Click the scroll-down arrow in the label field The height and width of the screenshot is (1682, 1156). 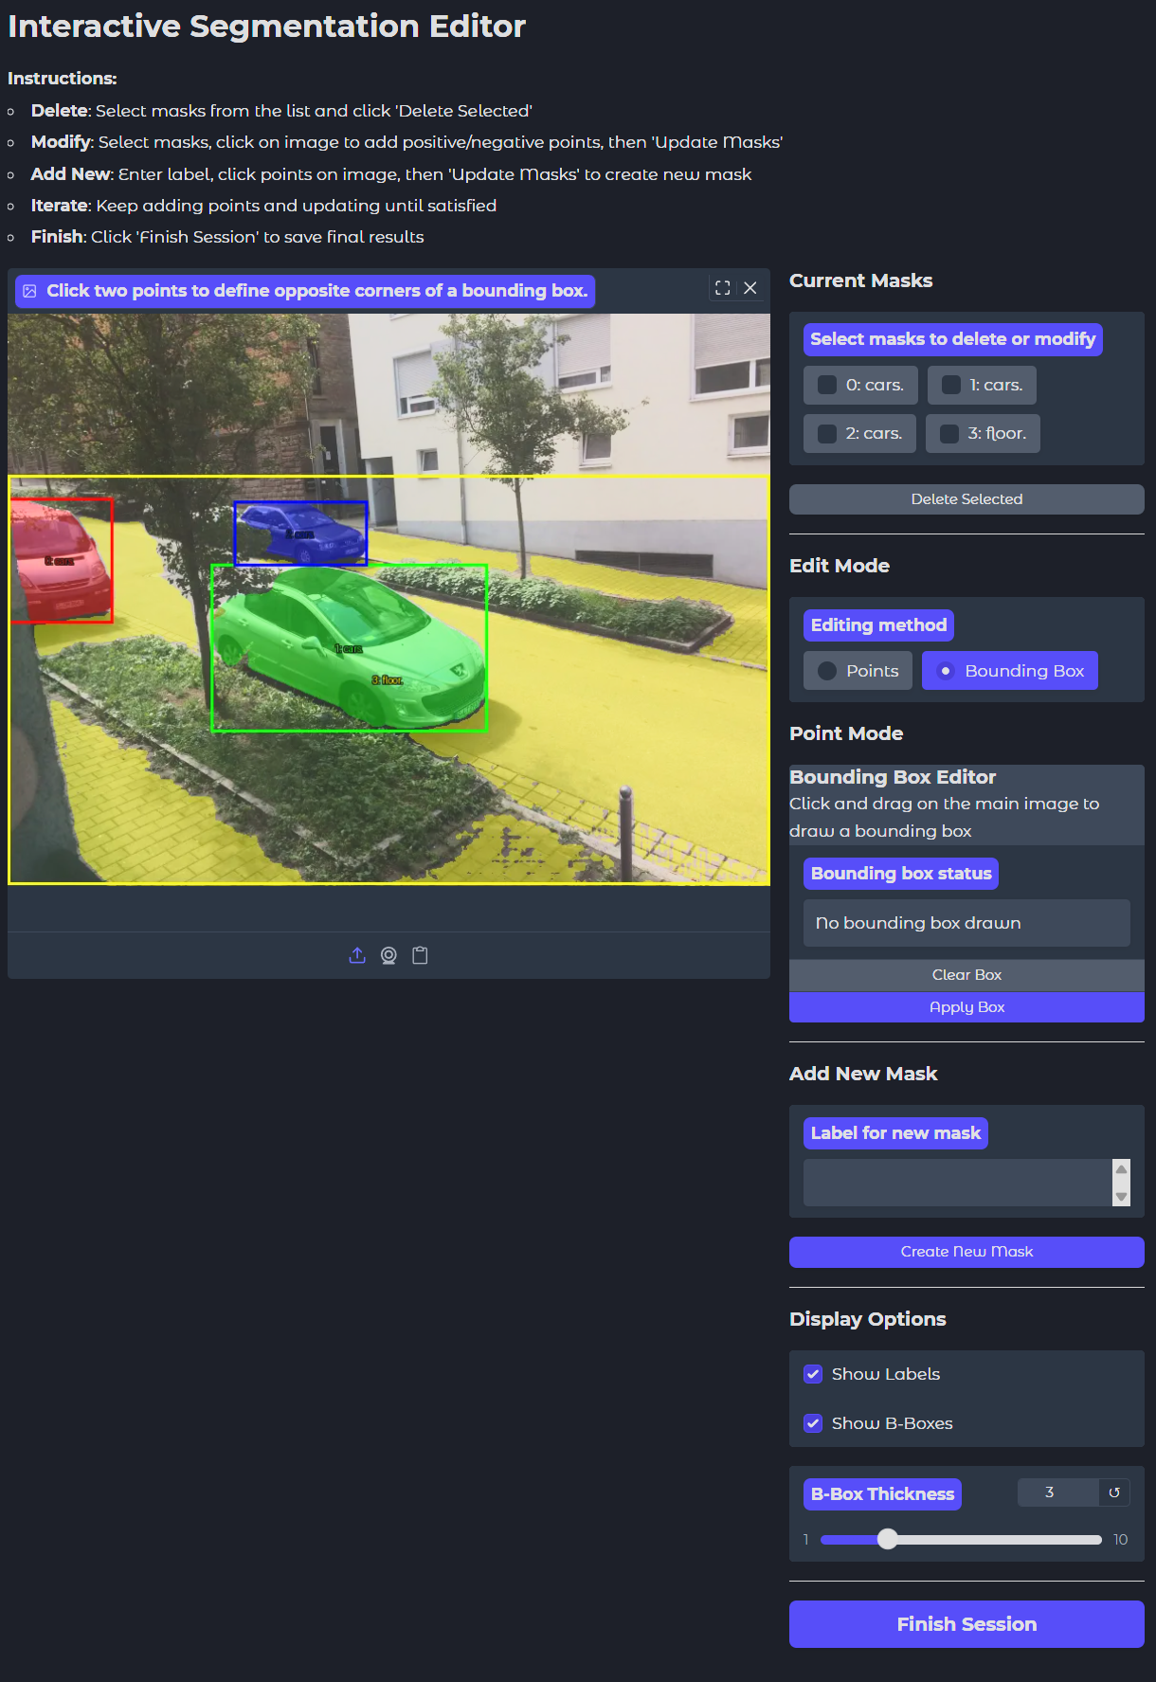(1122, 1197)
